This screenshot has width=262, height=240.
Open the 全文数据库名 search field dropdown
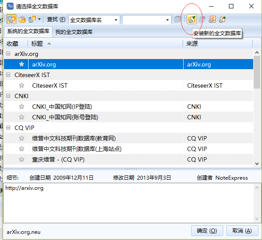116,20
